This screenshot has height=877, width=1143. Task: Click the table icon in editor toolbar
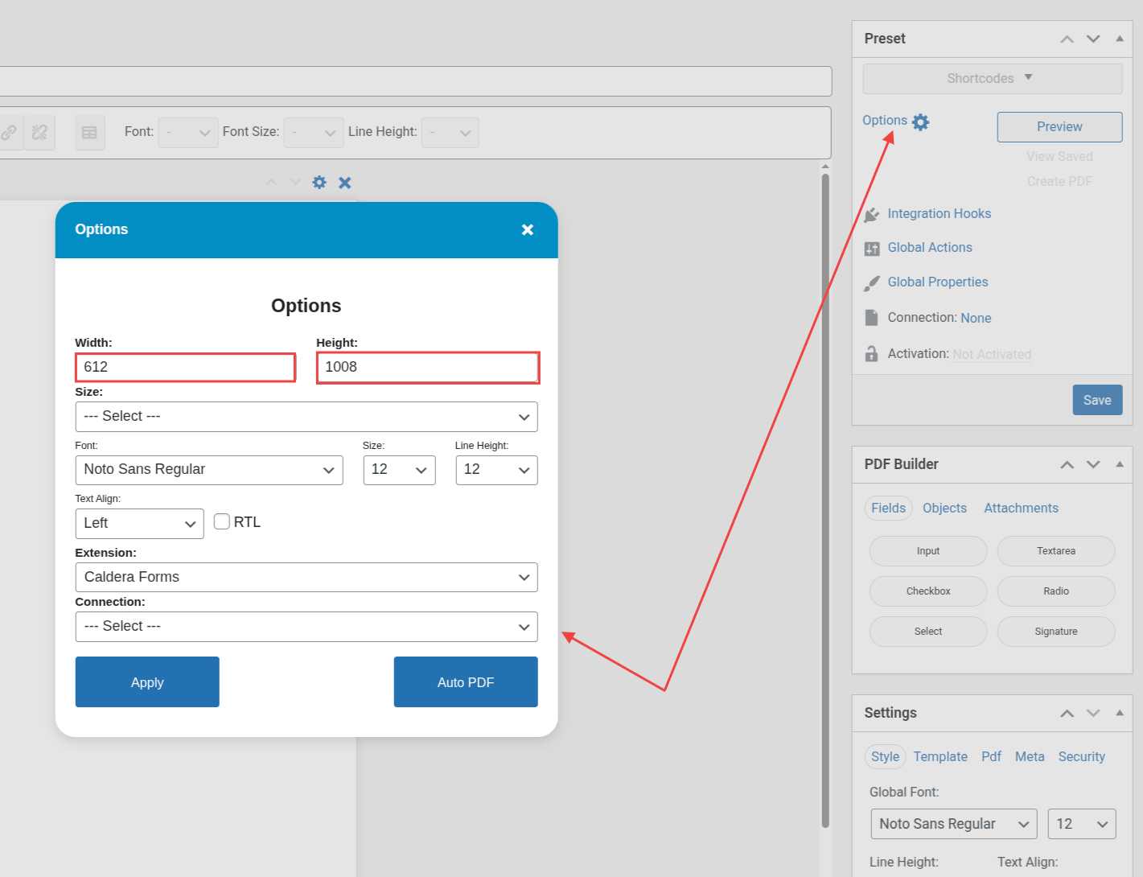pos(89,133)
